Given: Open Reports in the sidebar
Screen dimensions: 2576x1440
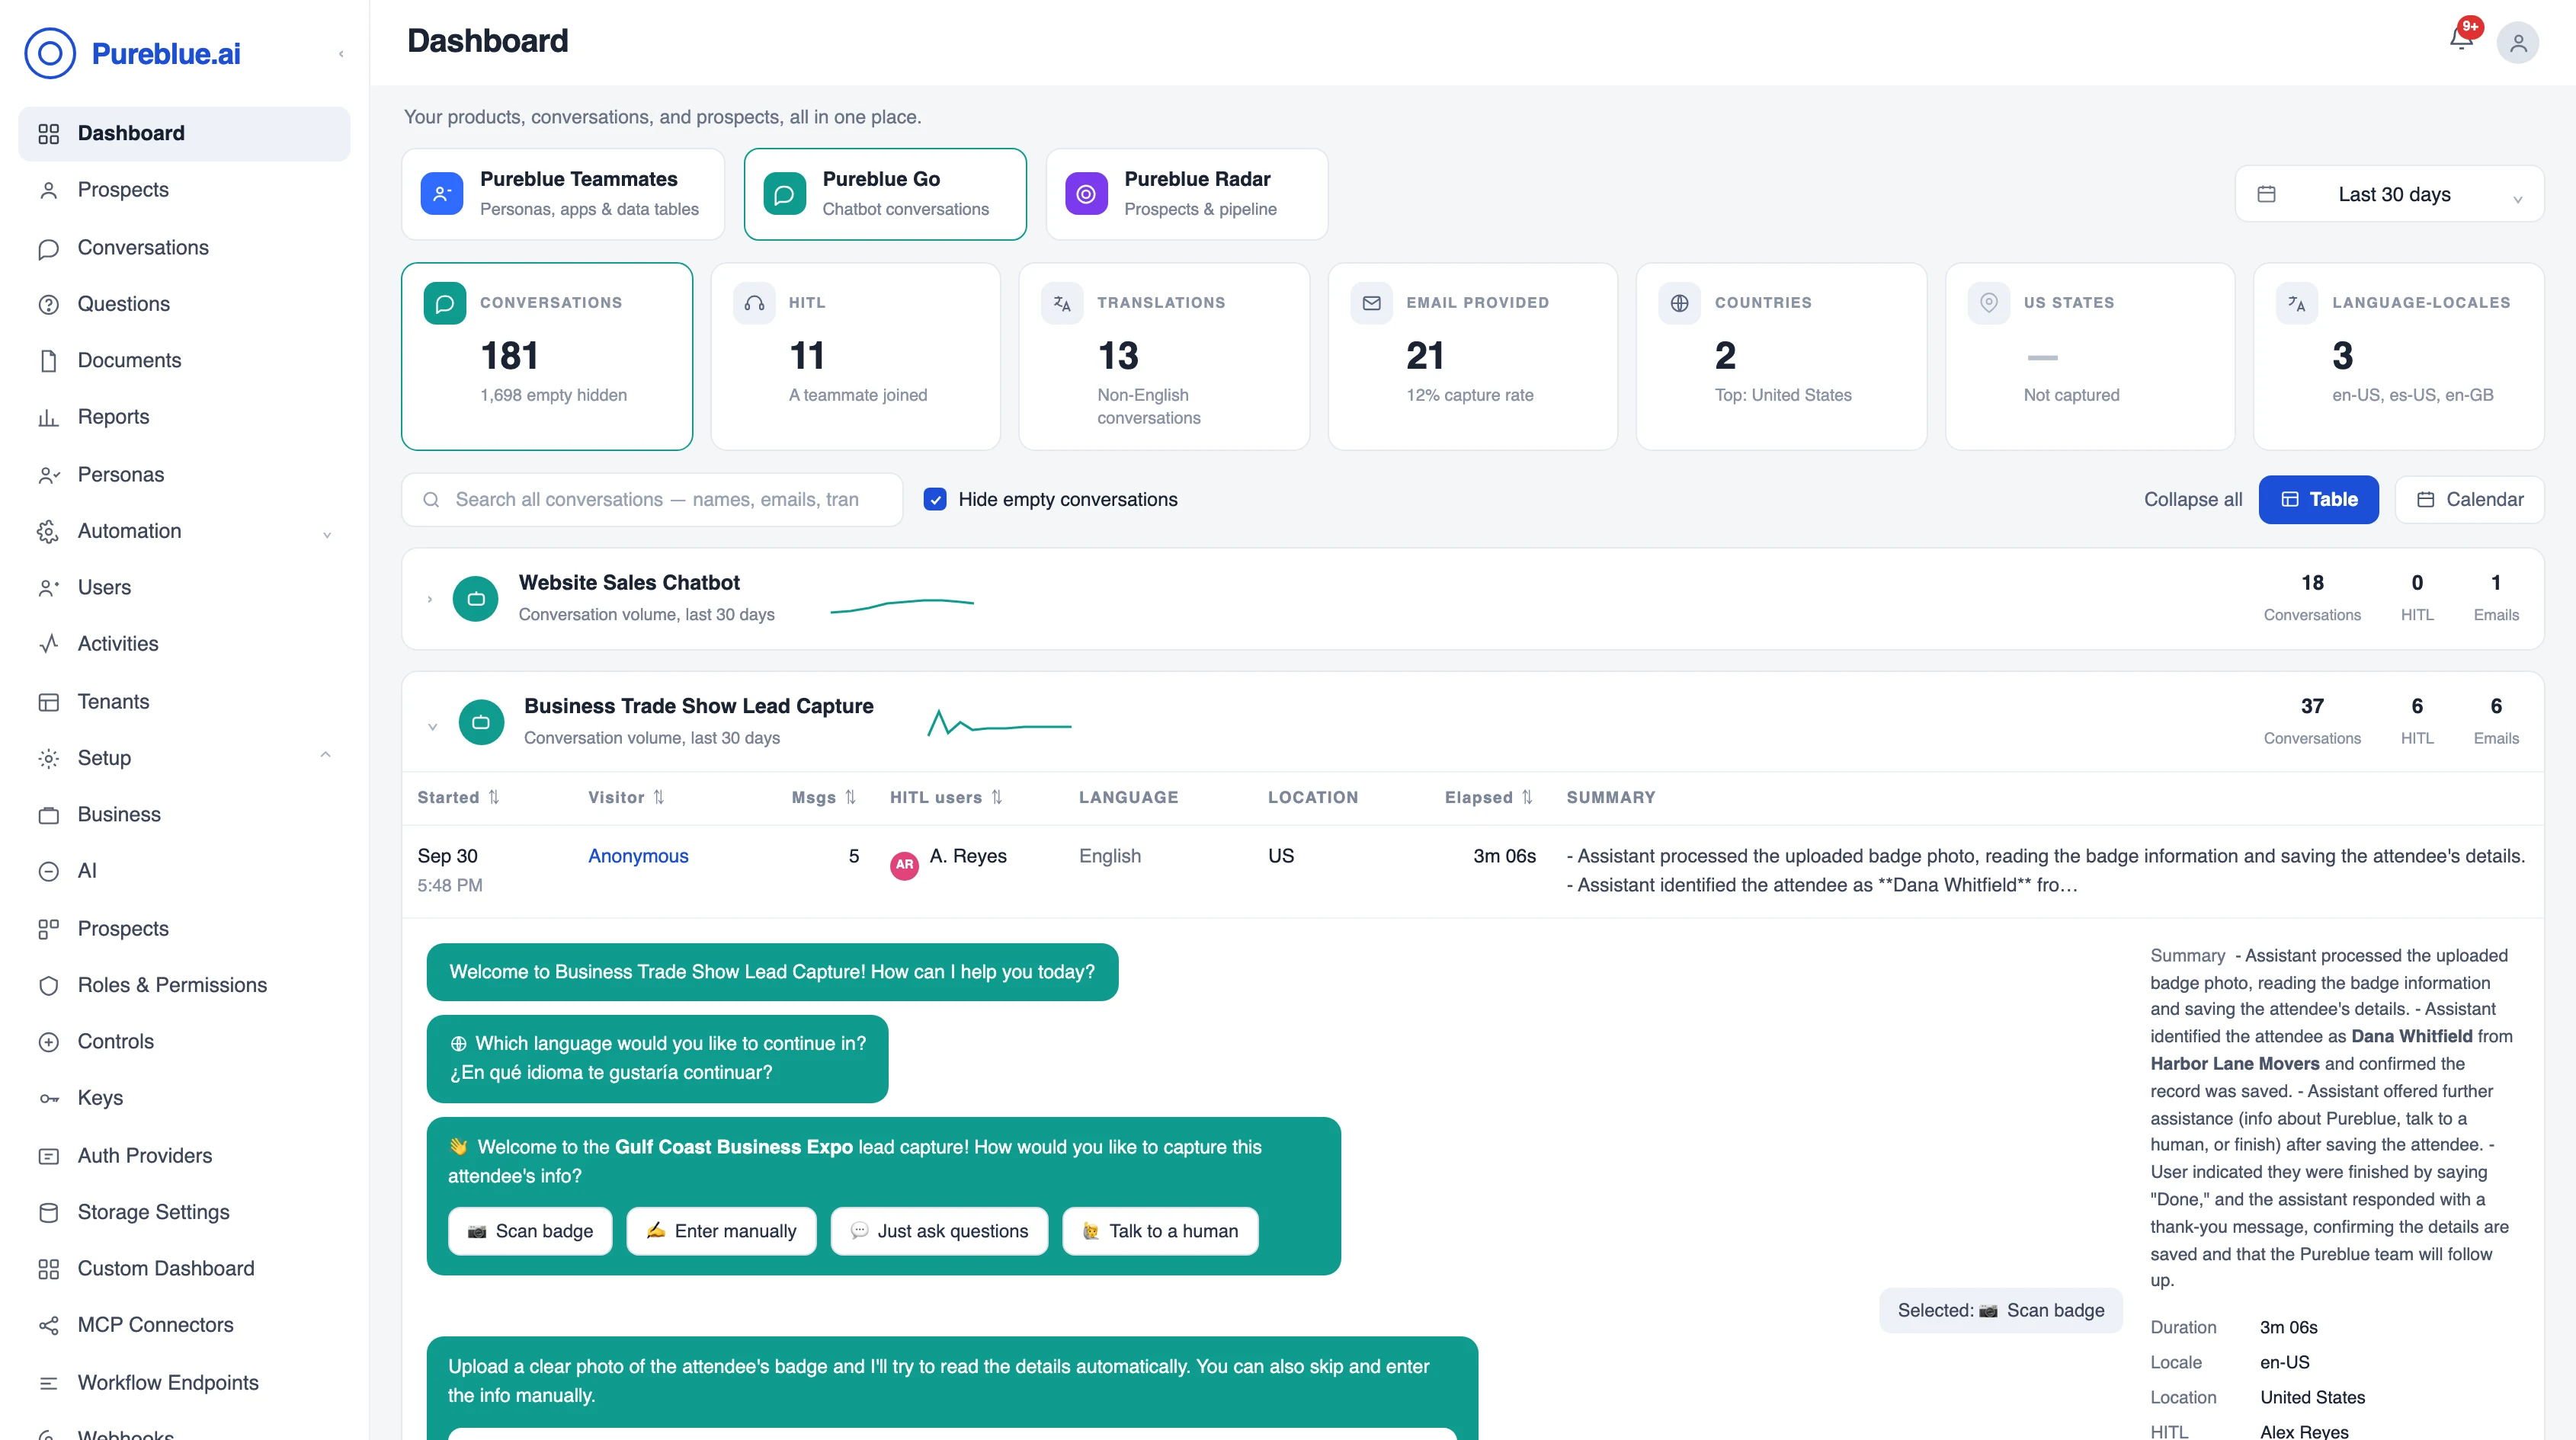Looking at the screenshot, I should 184,417.
